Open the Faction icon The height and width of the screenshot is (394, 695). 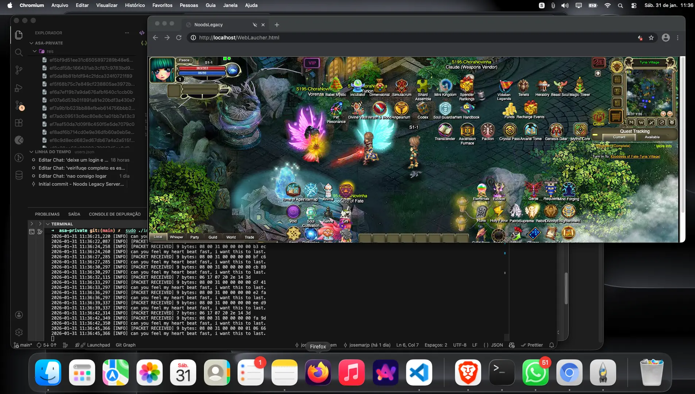(x=488, y=130)
